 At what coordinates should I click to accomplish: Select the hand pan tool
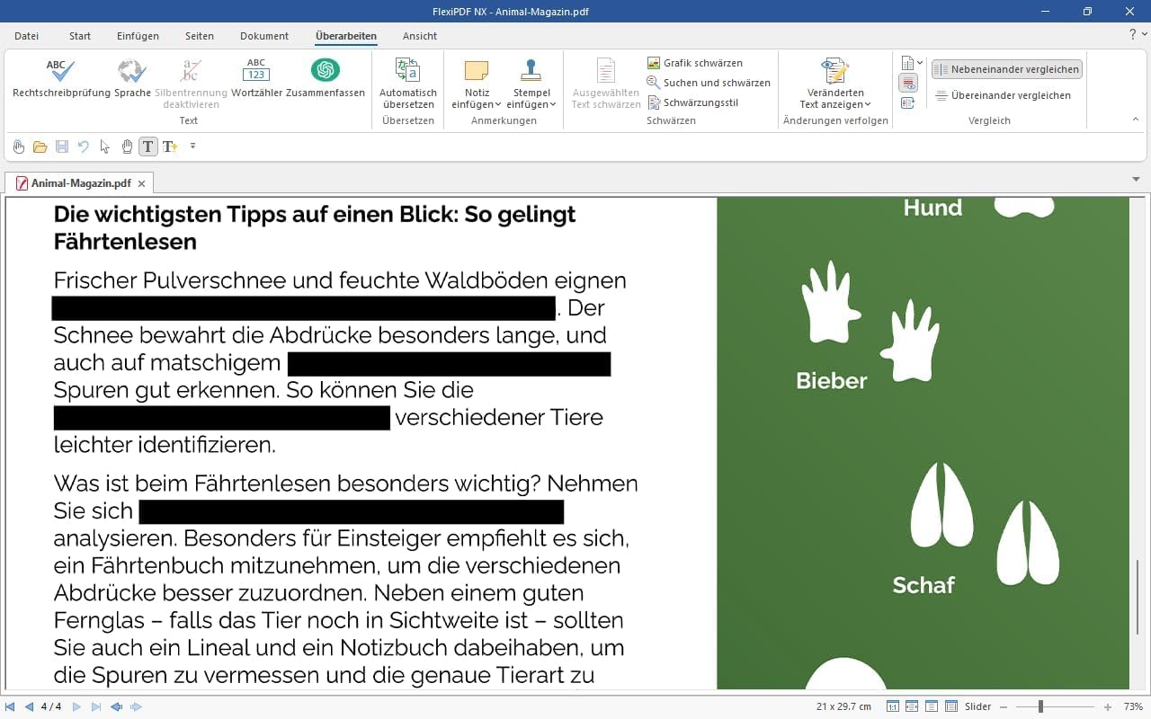click(x=127, y=146)
